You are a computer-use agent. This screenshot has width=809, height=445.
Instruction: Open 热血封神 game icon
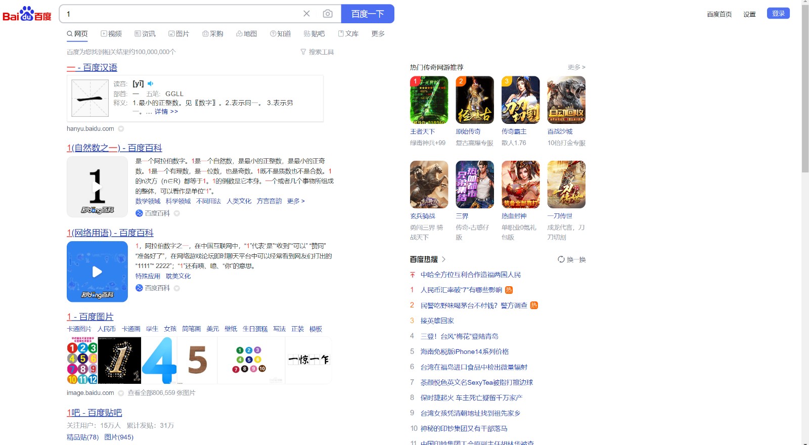[x=521, y=185]
